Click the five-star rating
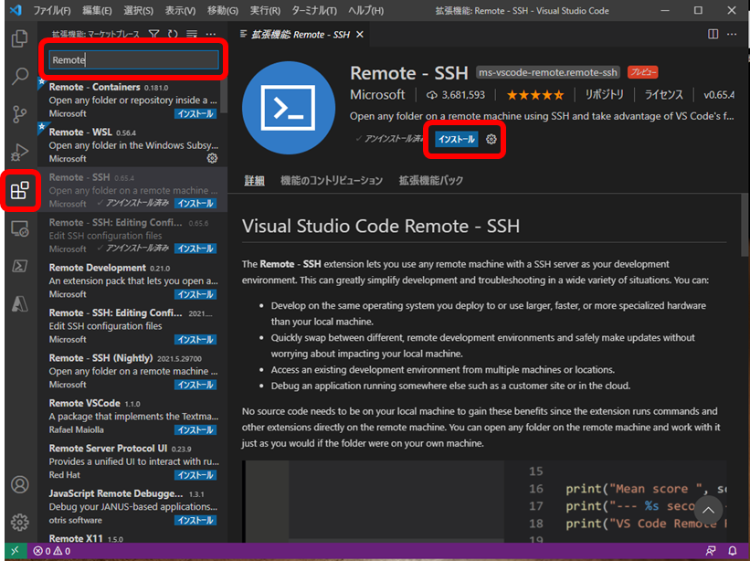 535,95
